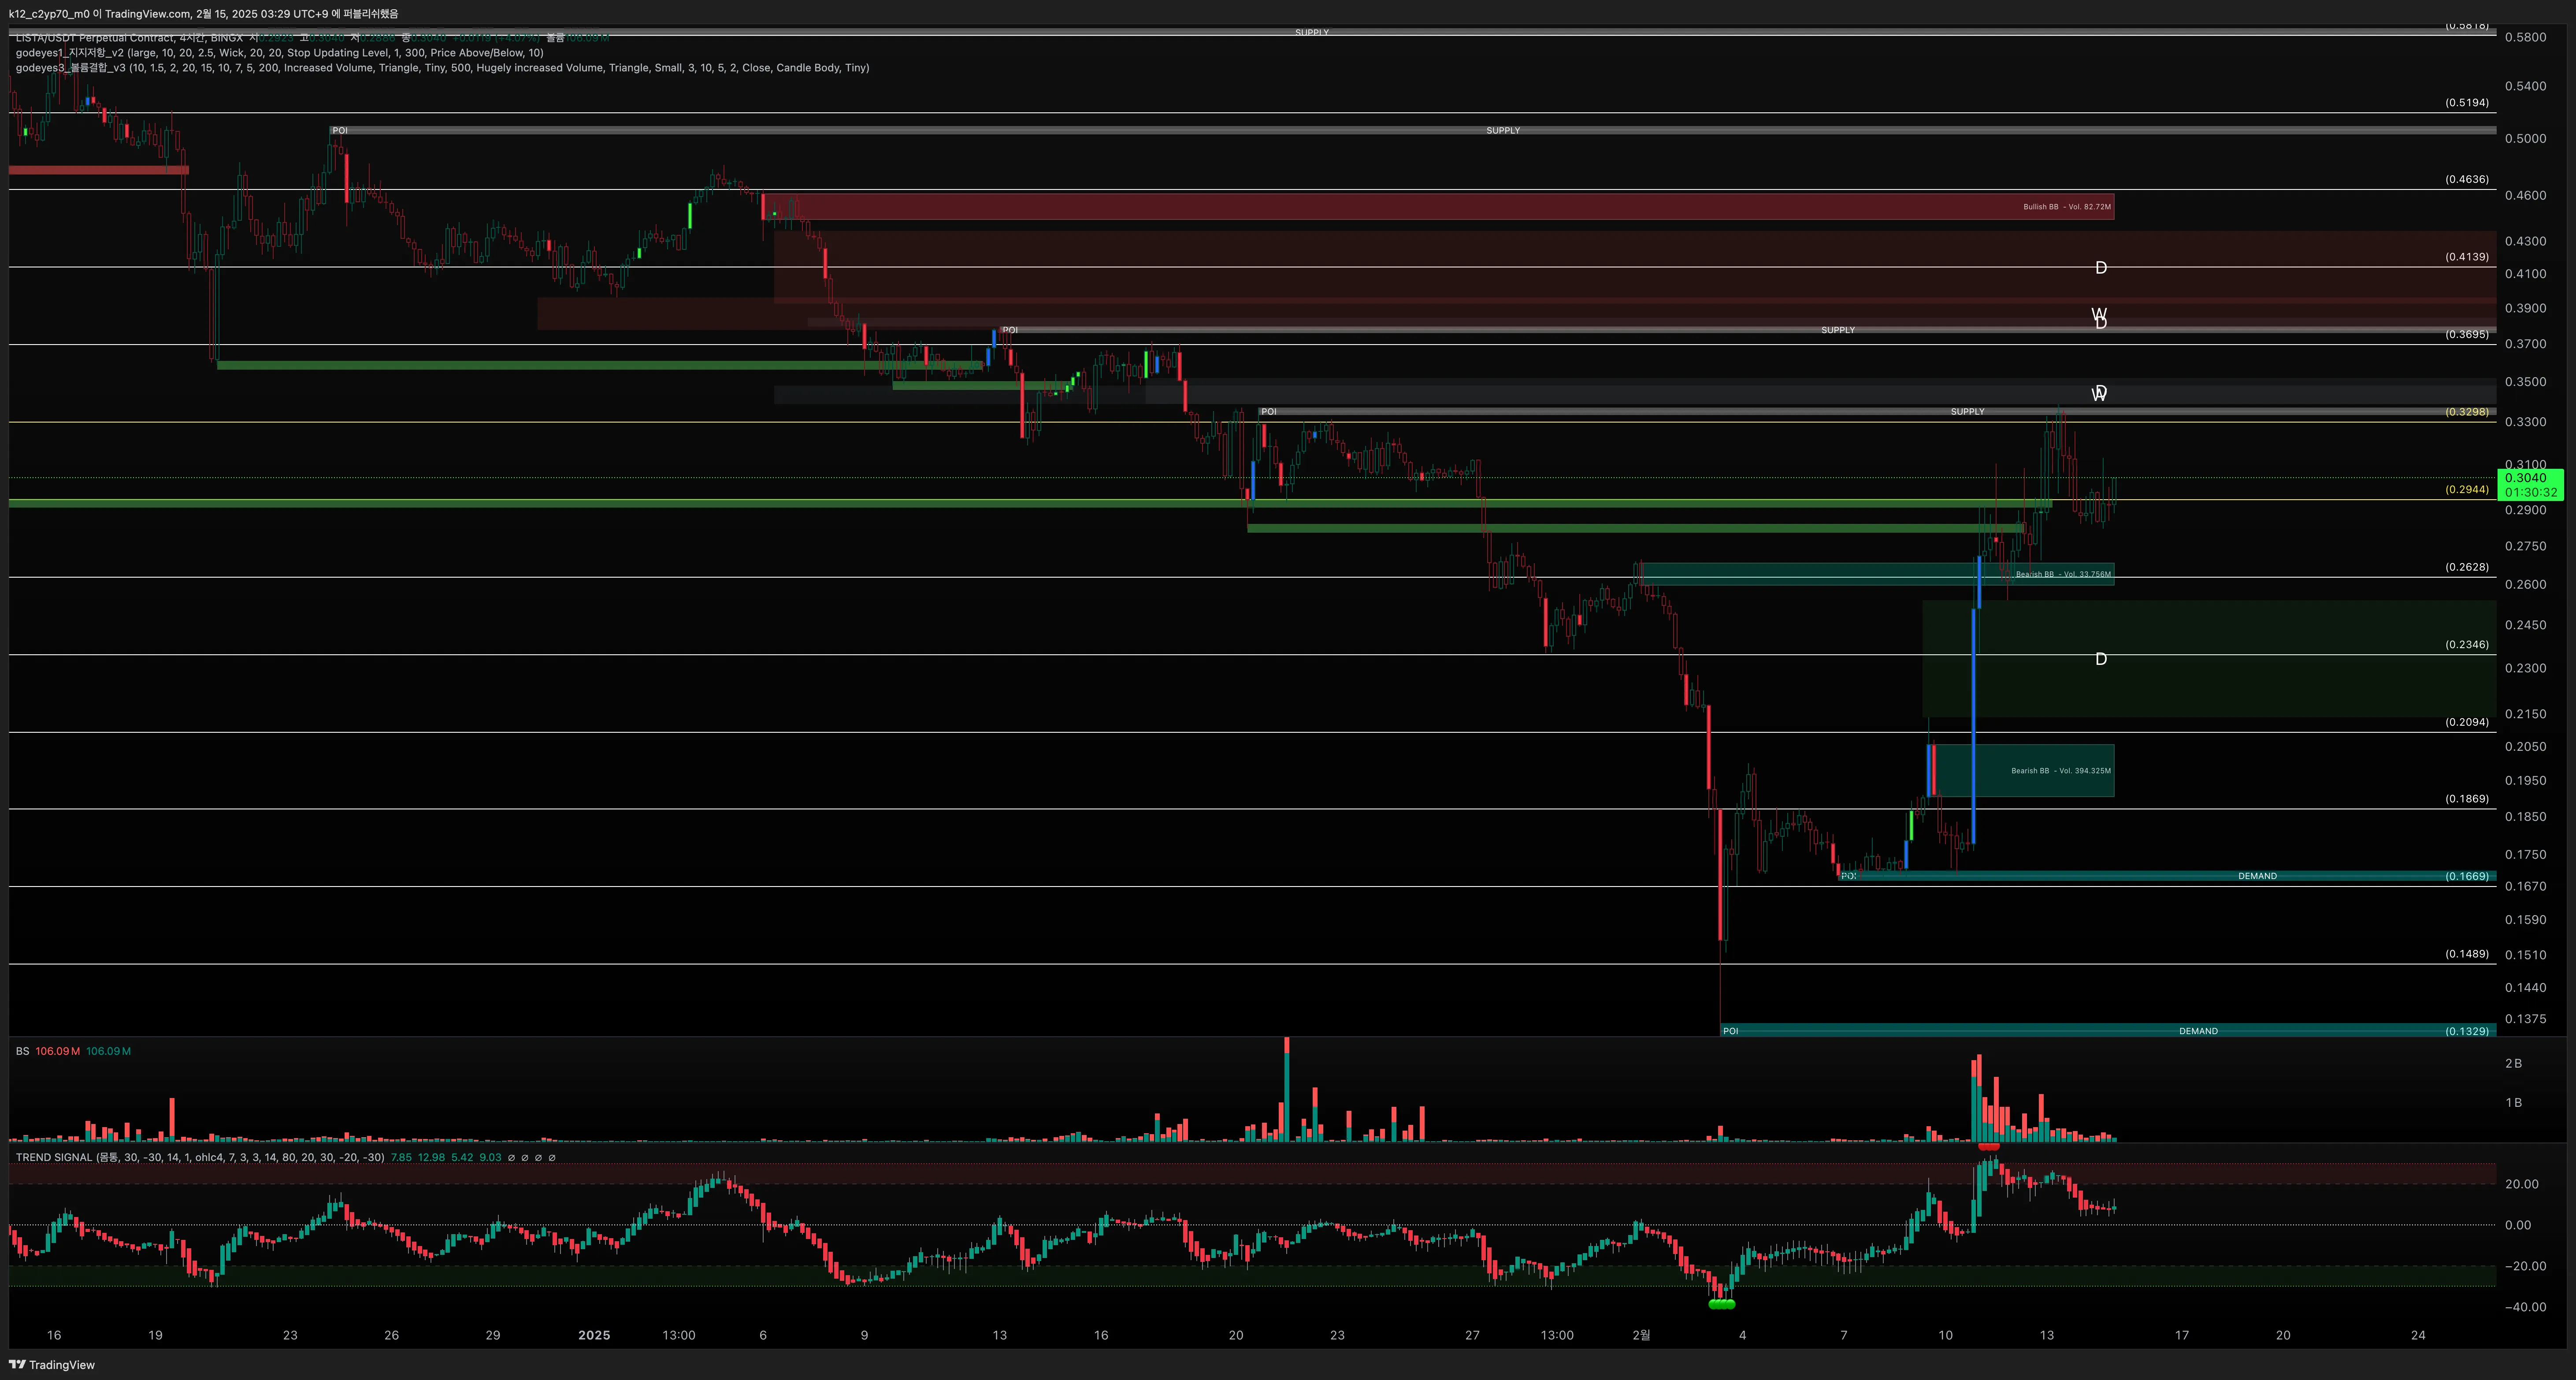Click the (0.1489) level label
Image resolution: width=2576 pixels, height=1380 pixels.
(x=2467, y=954)
